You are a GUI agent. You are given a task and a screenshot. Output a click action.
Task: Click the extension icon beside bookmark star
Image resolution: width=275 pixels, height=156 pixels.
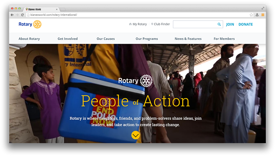click(257, 15)
